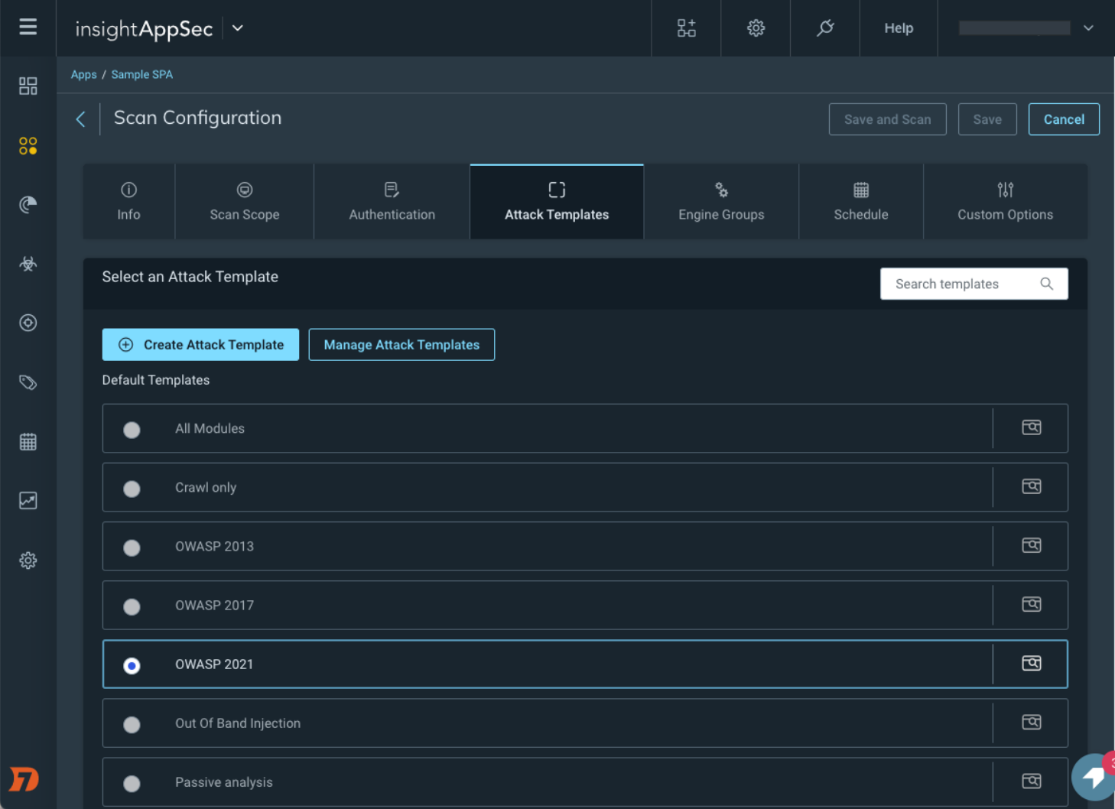Follow the Sample SPA breadcrumb link

(142, 74)
